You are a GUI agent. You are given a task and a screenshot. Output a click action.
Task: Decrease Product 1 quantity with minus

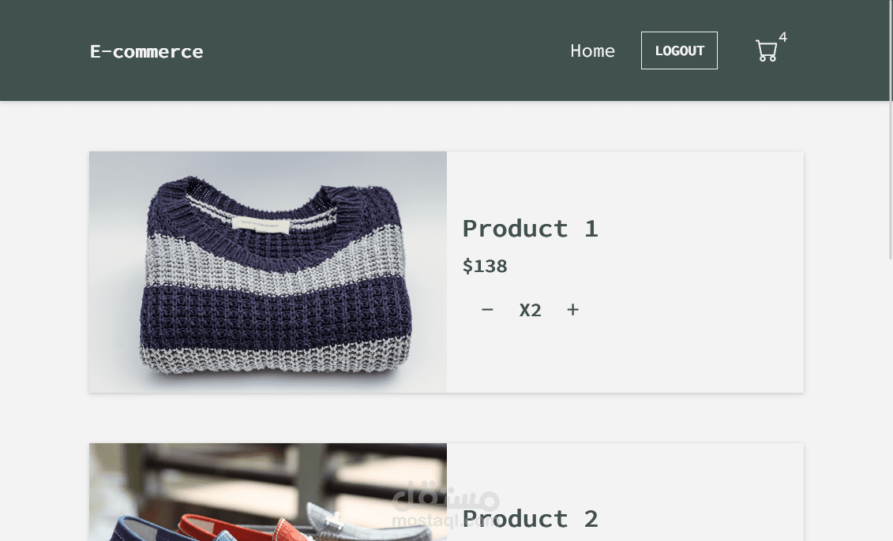487,310
